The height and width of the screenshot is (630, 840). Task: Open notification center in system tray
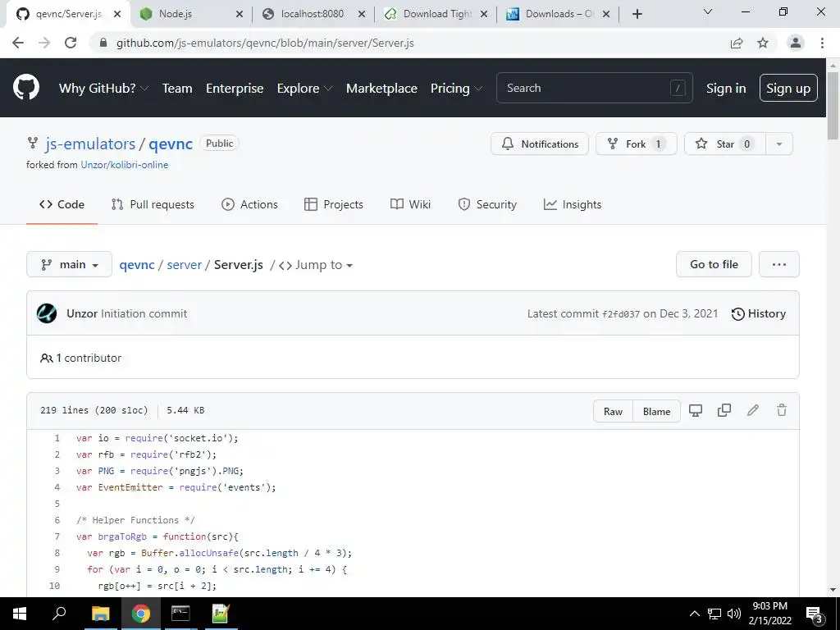pos(815,614)
